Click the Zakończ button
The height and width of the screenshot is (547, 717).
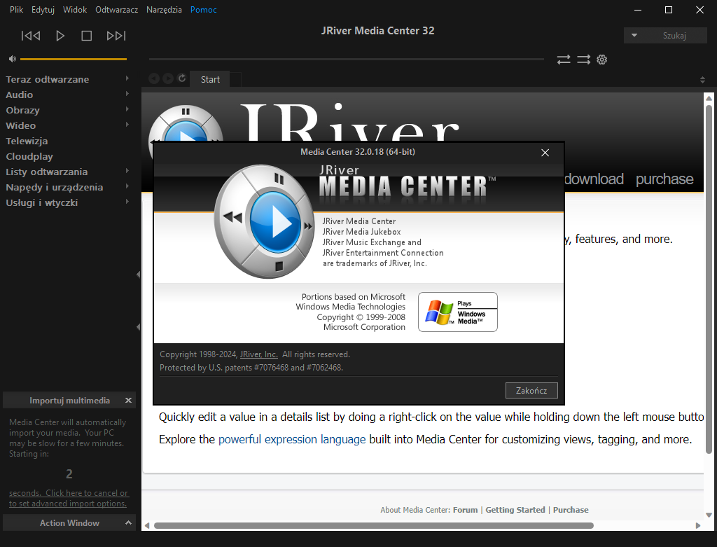pos(531,391)
